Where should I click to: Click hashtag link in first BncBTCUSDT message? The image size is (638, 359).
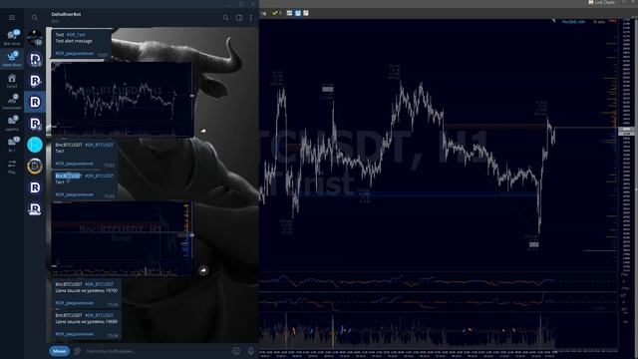[x=99, y=145]
